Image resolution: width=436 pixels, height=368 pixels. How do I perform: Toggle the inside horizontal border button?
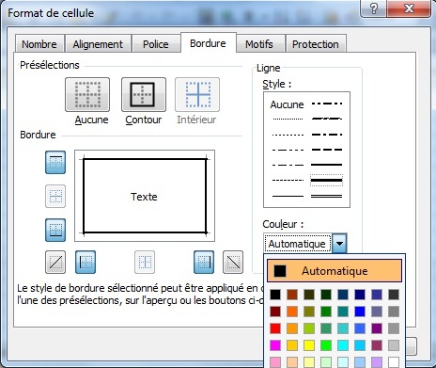55,196
